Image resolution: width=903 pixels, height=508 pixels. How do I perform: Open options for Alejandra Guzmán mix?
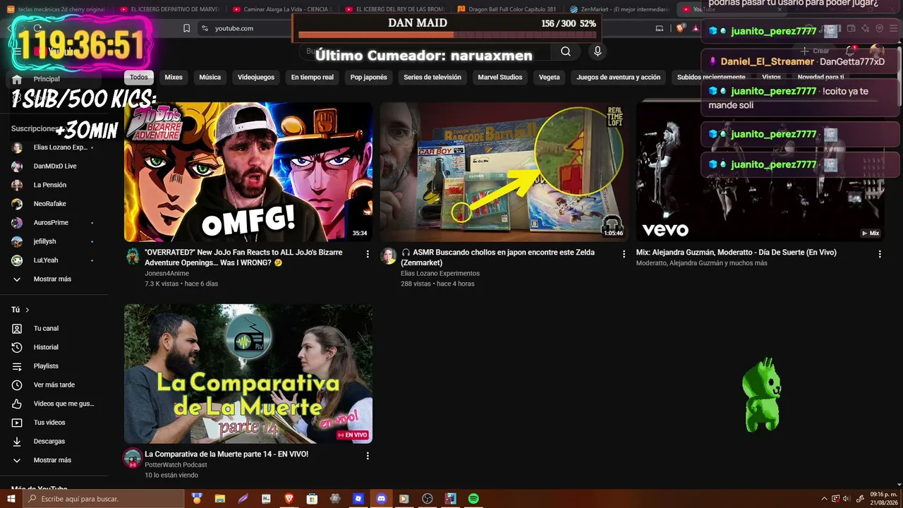[880, 254]
